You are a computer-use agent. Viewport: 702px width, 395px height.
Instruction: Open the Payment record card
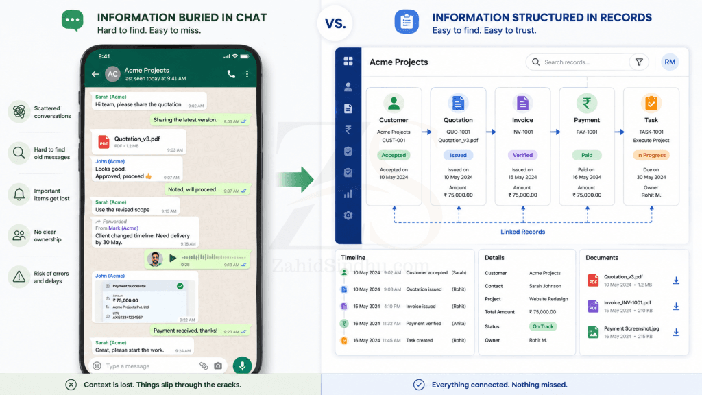[x=587, y=147]
